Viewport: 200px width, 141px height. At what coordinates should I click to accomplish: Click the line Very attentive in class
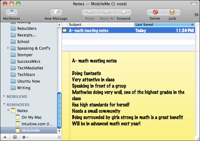click(x=93, y=80)
